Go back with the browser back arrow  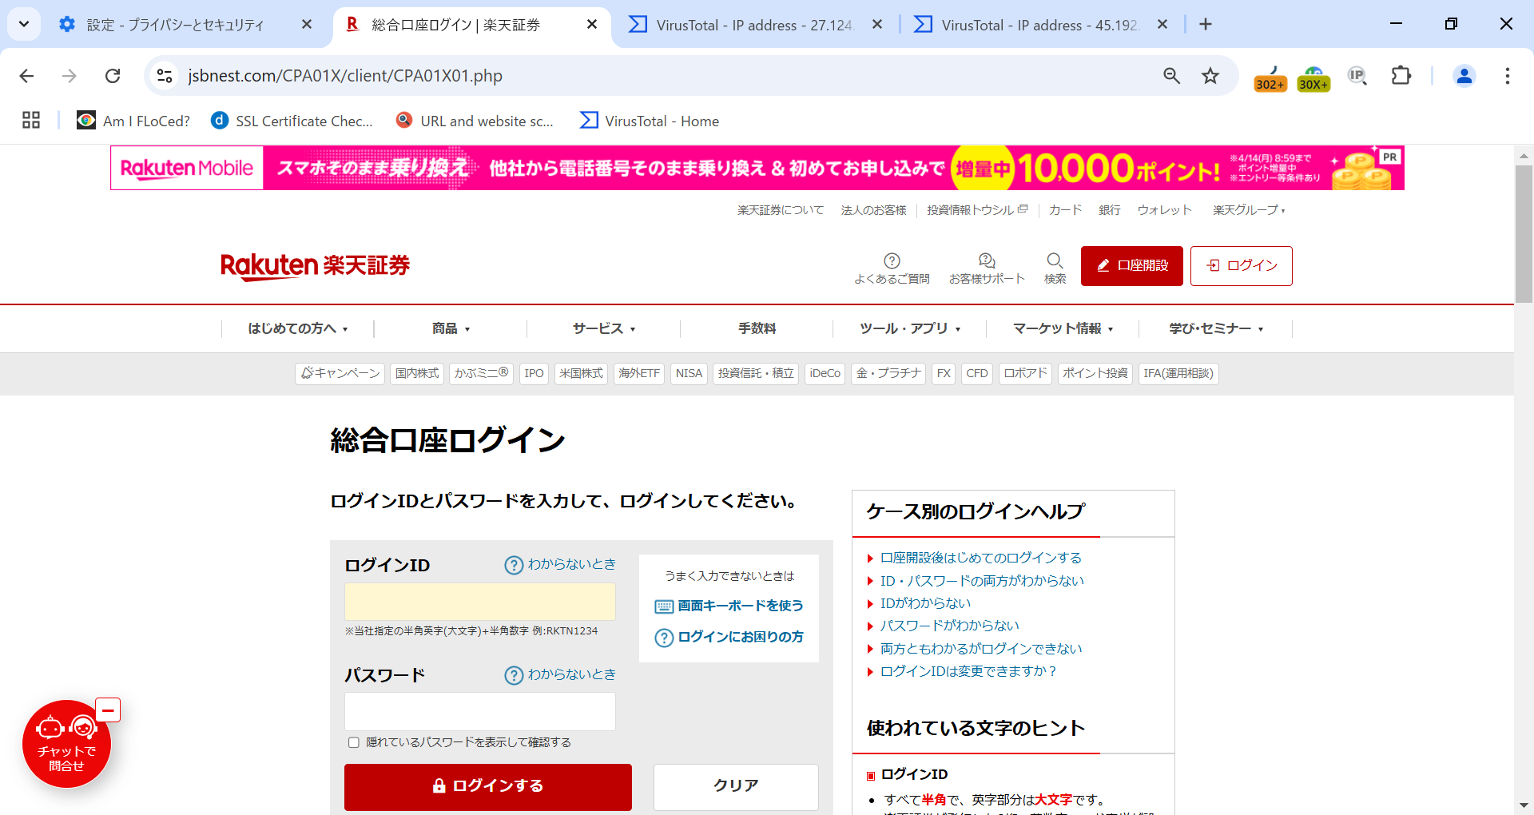click(x=26, y=76)
